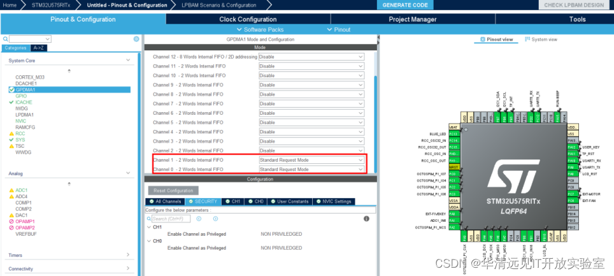Go to Home breadcrumb
Screen dimensions: 614x276
tap(10, 5)
